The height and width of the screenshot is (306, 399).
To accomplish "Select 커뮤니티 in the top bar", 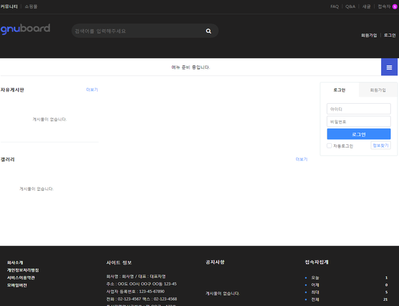I will (x=9, y=7).
